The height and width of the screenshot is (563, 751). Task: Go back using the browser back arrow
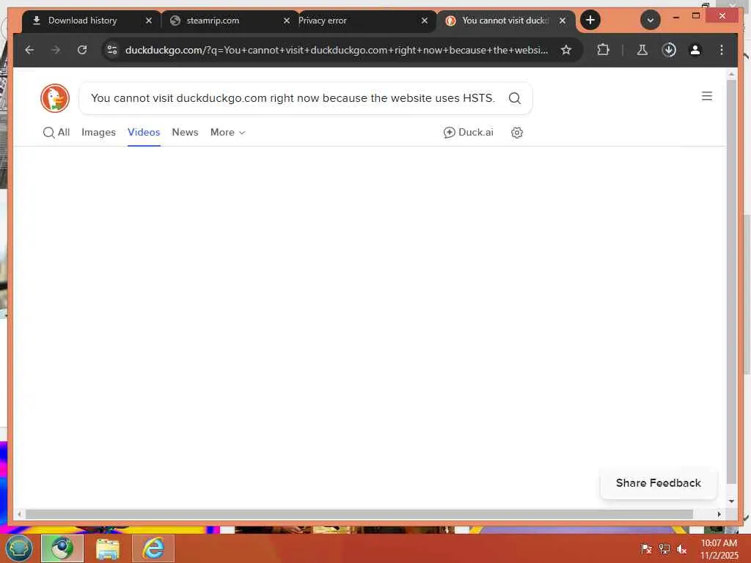click(29, 50)
